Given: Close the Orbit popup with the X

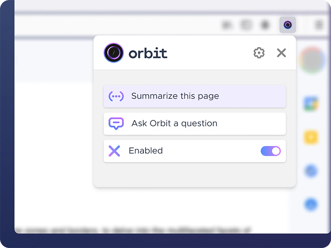Looking at the screenshot, I should pos(281,53).
